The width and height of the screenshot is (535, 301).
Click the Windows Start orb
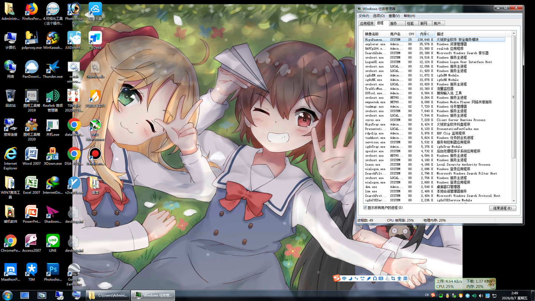[7, 295]
